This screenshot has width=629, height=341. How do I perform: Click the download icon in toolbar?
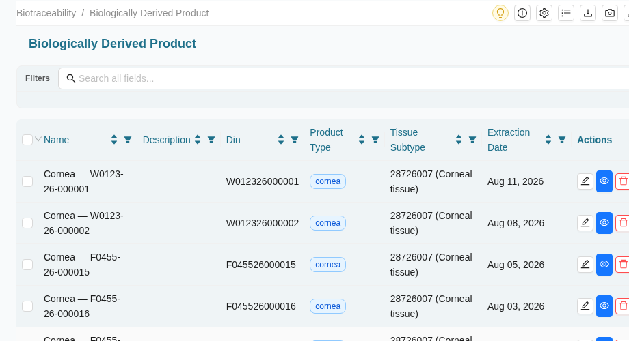pyautogui.click(x=588, y=13)
